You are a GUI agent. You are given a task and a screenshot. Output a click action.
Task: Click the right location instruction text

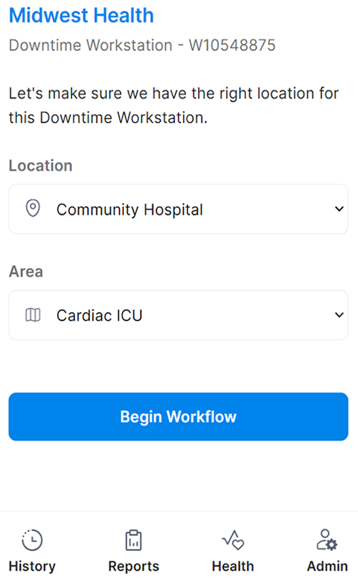174,106
